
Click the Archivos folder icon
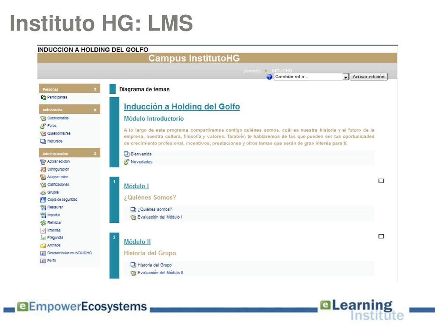click(x=43, y=245)
